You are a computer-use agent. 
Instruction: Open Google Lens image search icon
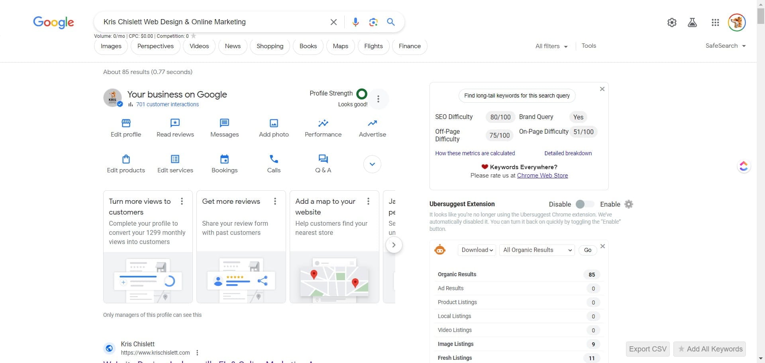tap(373, 22)
